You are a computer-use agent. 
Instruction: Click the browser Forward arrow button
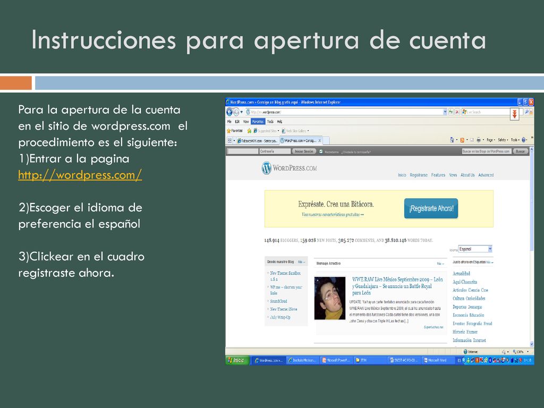click(x=236, y=112)
